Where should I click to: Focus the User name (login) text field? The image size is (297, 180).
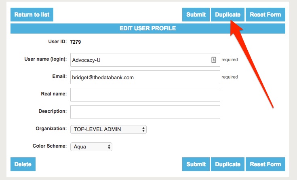pos(145,60)
